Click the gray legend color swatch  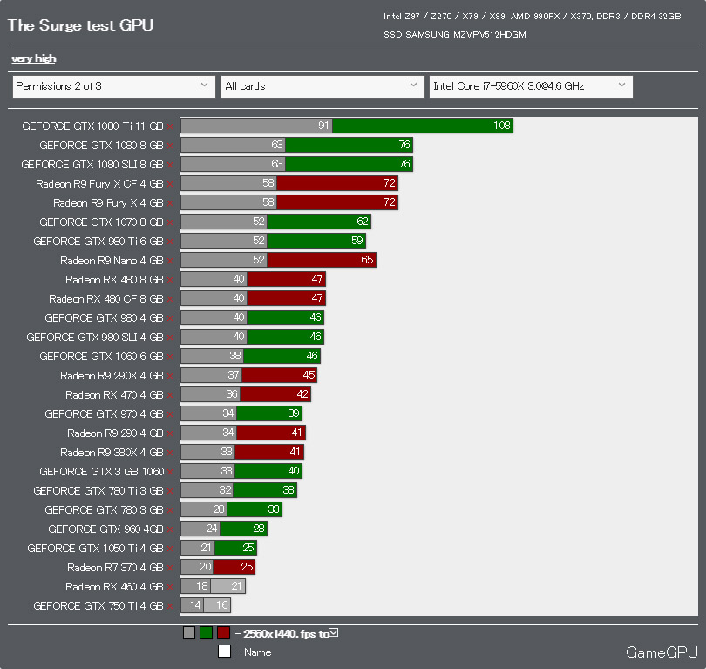point(189,633)
